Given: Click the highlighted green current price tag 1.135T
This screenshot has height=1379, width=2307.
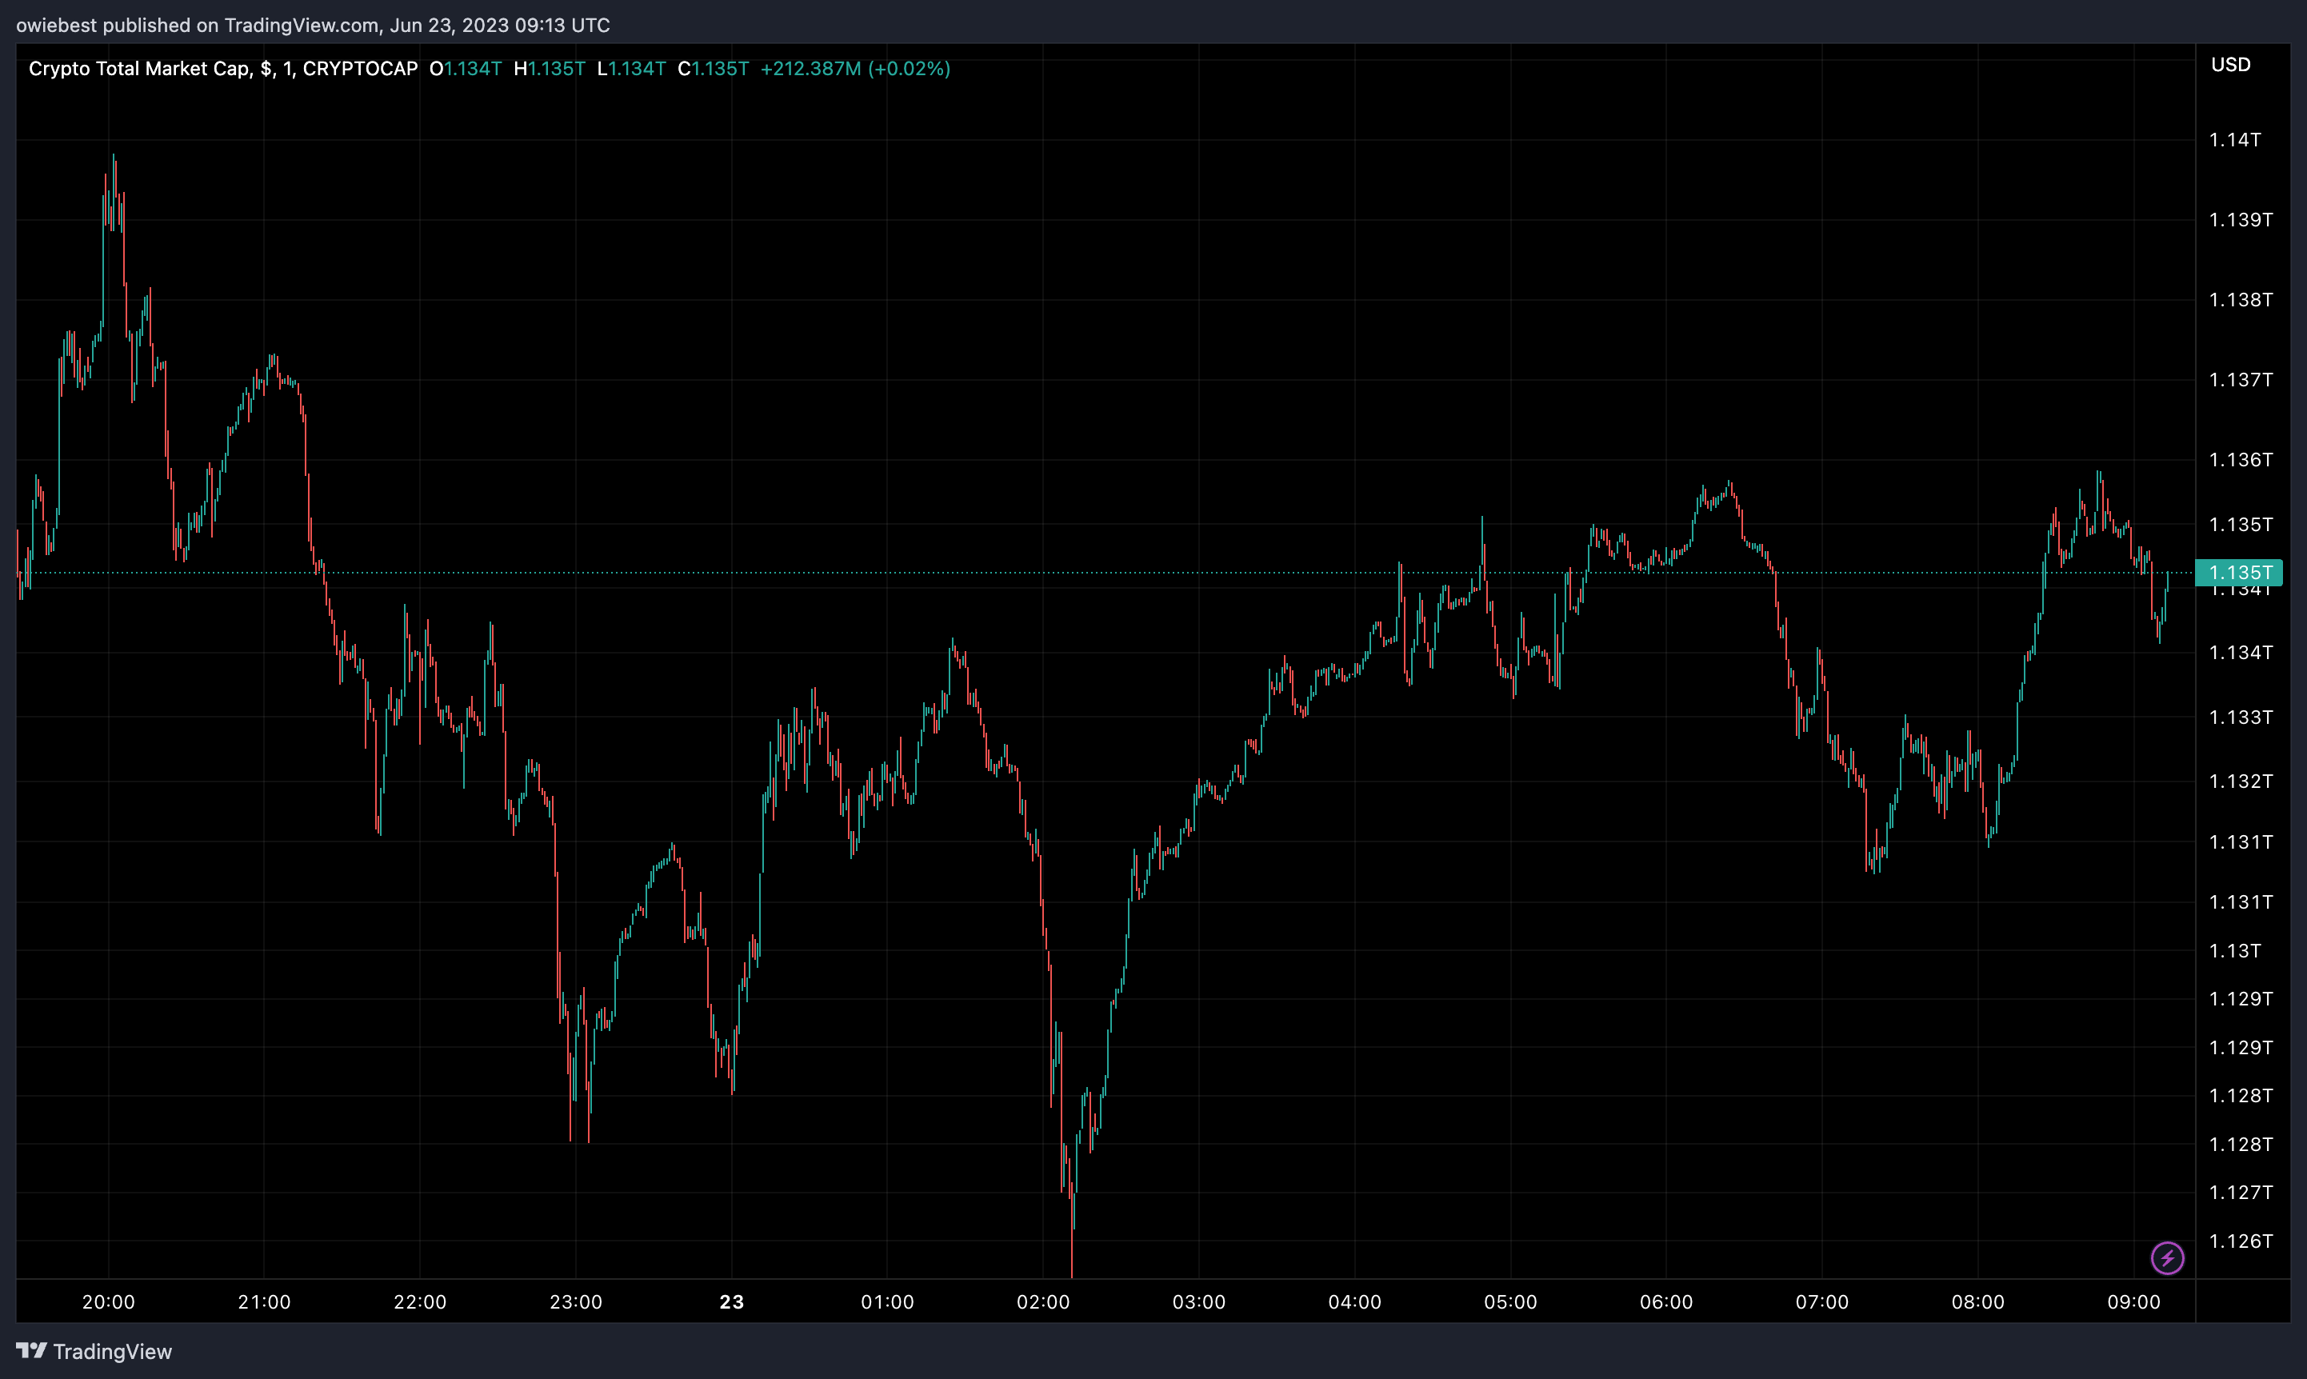Looking at the screenshot, I should (x=2238, y=573).
